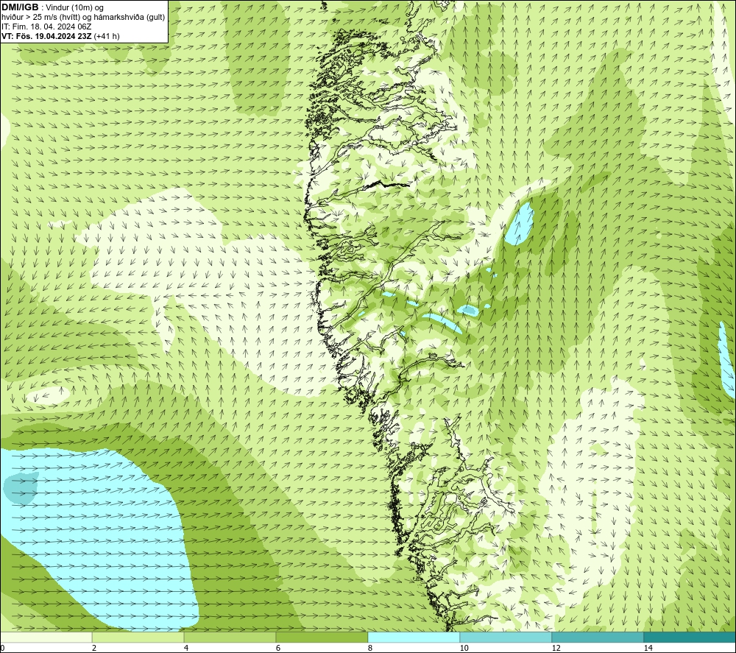Select the 6–8 darker green scale segment
This screenshot has width=736, height=653.
coord(322,637)
